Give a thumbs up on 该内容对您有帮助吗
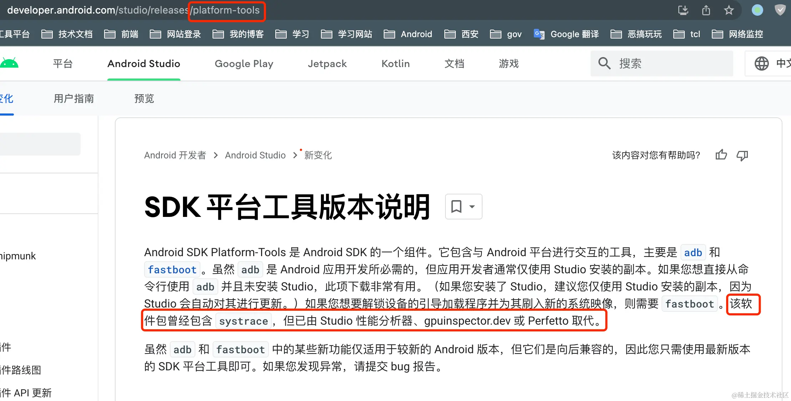 [x=721, y=155]
